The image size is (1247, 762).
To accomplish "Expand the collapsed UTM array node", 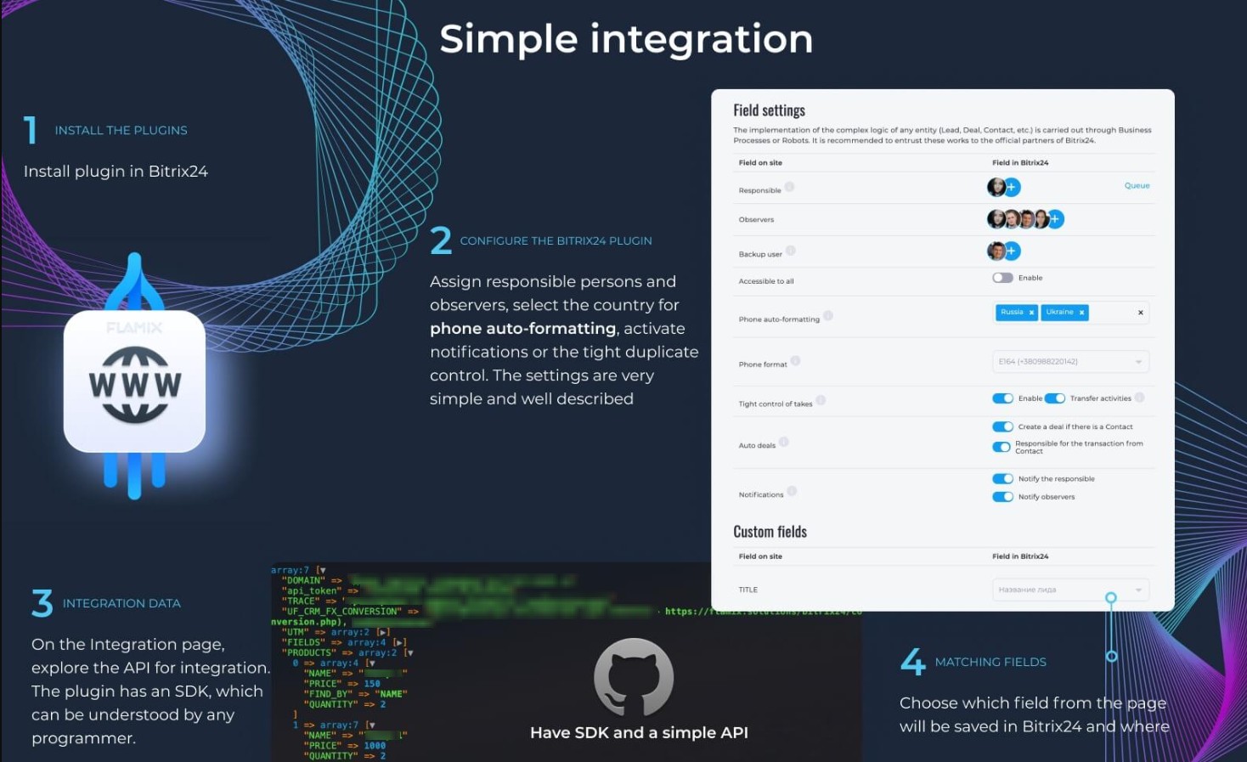I will (384, 632).
